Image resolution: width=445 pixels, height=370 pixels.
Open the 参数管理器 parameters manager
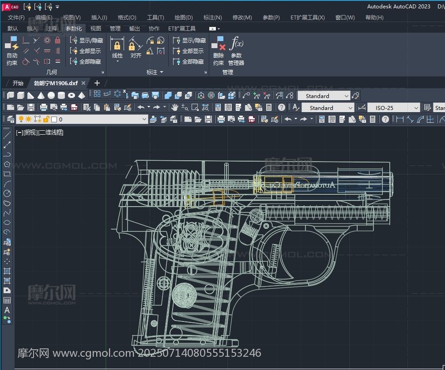pyautogui.click(x=236, y=51)
